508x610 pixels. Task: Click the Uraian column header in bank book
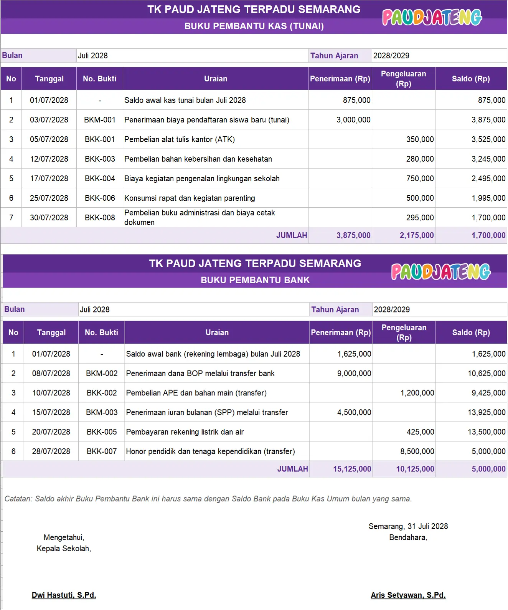pyautogui.click(x=217, y=332)
